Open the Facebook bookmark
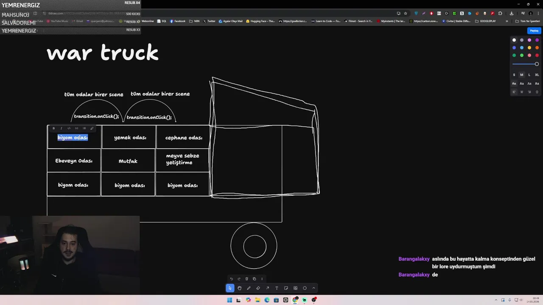This screenshot has width=543, height=305. click(178, 21)
